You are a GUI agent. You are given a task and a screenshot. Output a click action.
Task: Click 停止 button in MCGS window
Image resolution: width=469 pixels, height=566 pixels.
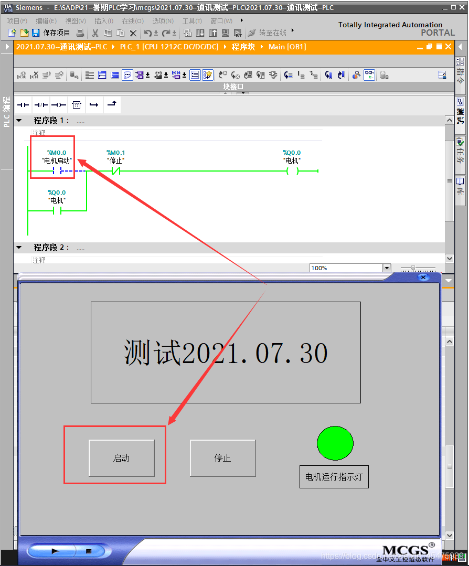223,458
